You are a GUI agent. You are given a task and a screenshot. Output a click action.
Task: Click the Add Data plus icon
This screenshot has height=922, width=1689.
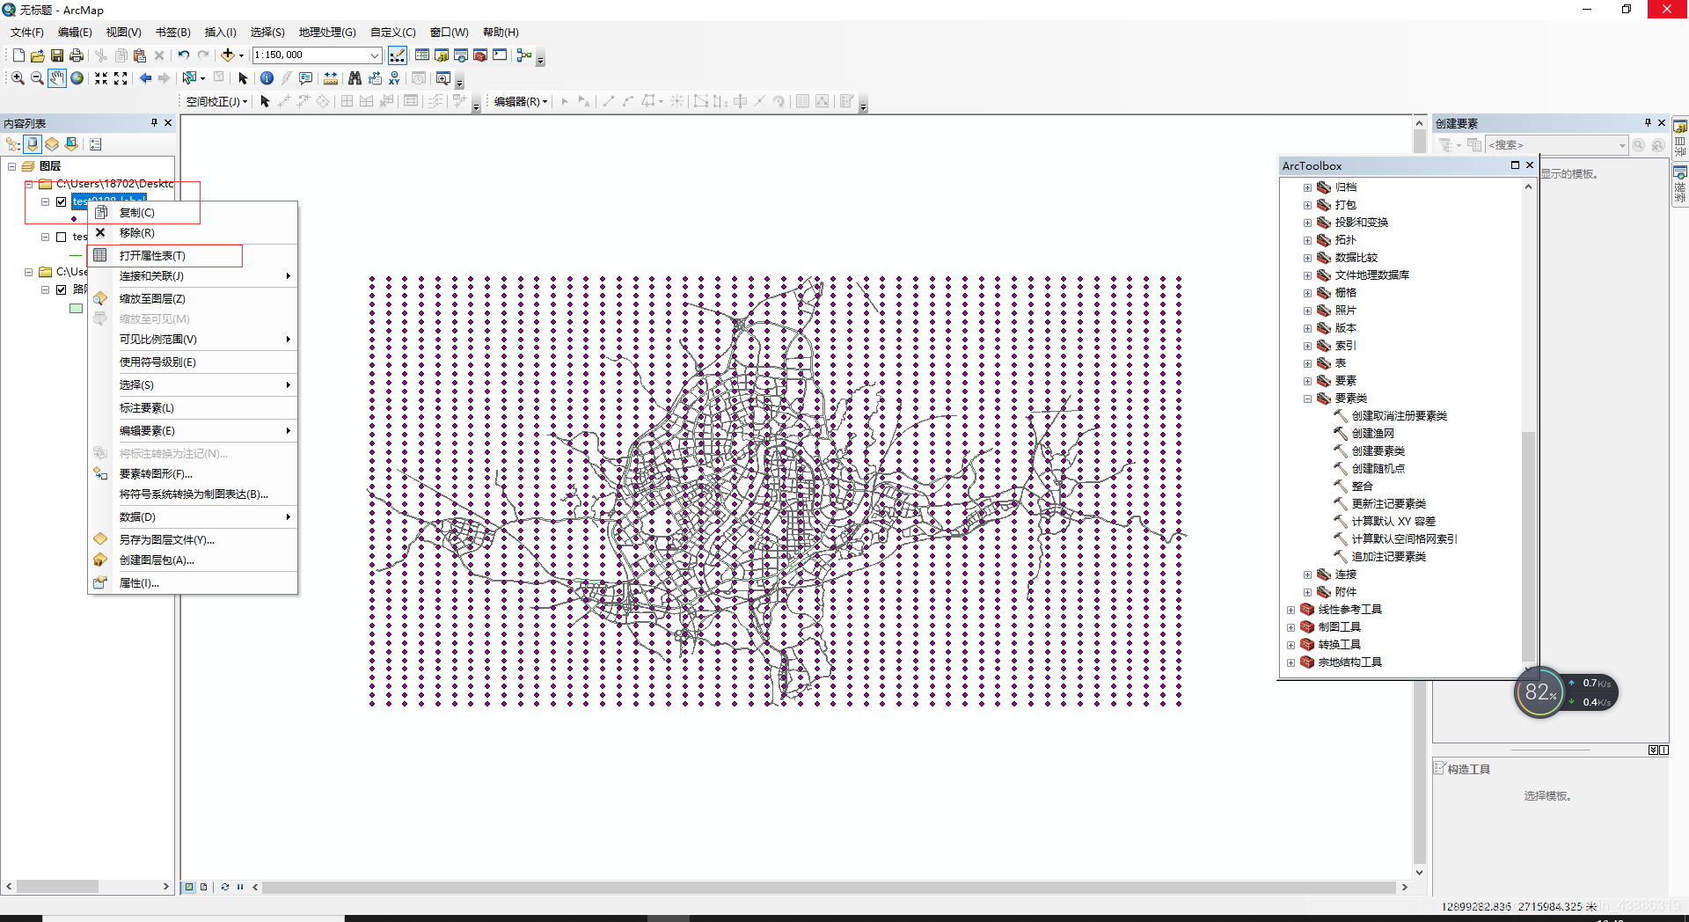coord(228,55)
